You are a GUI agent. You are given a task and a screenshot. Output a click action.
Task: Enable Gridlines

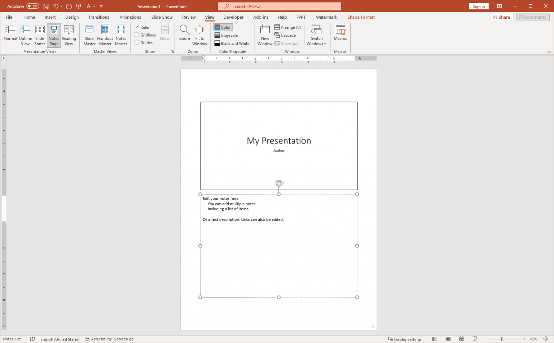(x=136, y=35)
